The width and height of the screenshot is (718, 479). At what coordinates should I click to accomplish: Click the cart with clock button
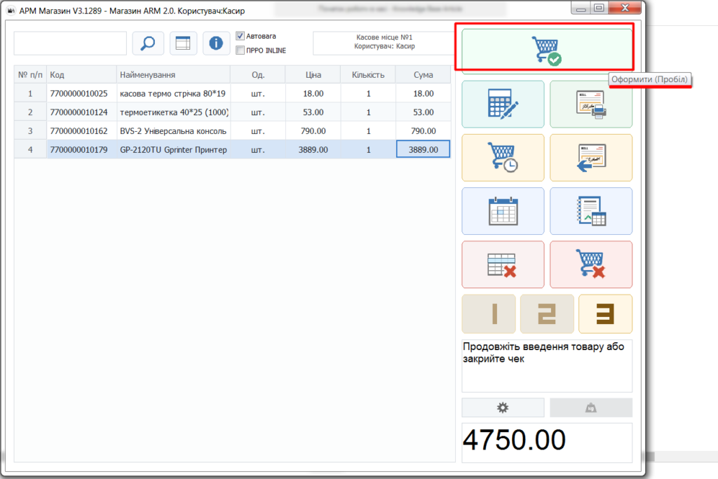(x=503, y=158)
